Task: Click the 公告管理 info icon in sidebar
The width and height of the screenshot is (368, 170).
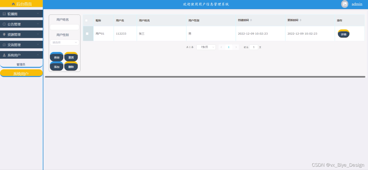Action: click(x=4, y=24)
